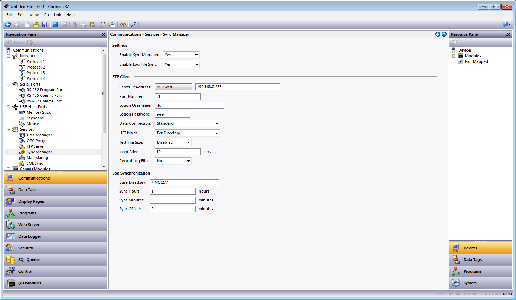The height and width of the screenshot is (300, 516).
Task: Select System in the Resource Pane
Action: click(x=481, y=283)
